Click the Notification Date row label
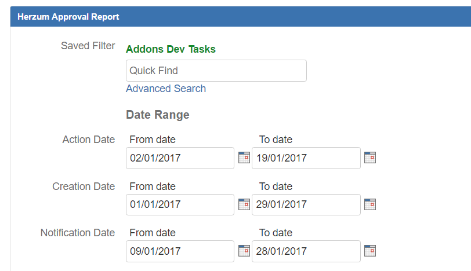 click(78, 233)
